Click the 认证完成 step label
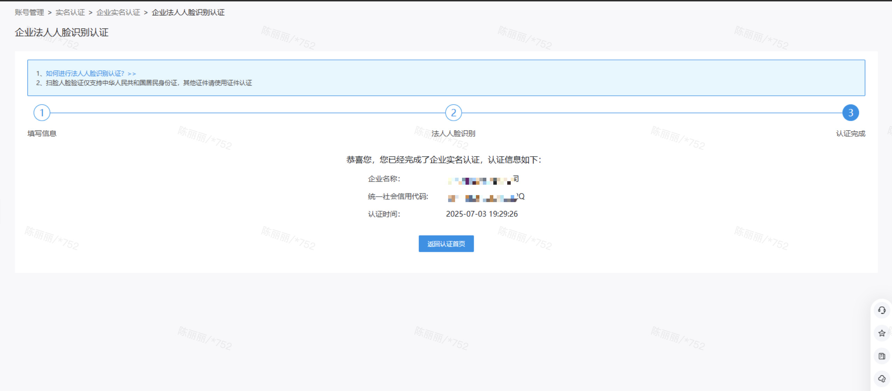892x391 pixels. click(850, 134)
